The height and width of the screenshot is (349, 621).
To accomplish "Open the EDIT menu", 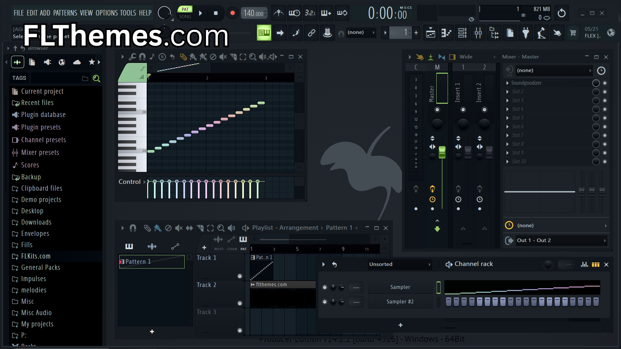I will coord(32,13).
